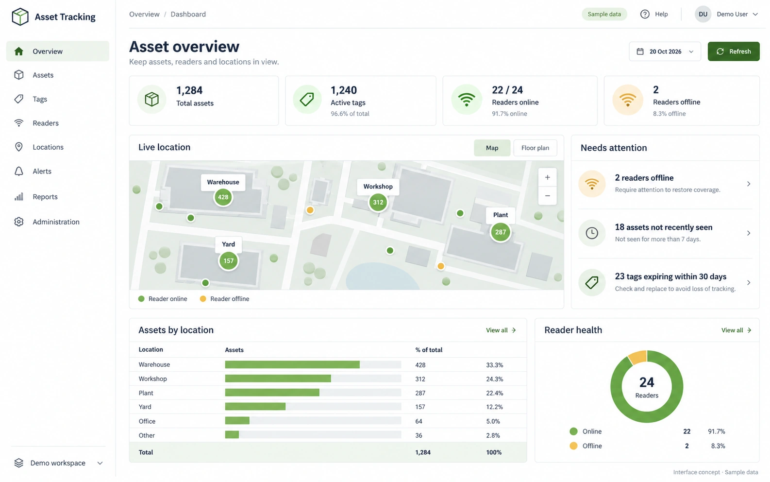Switch Live location to Floor plan
Image resolution: width=770 pixels, height=482 pixels.
535,148
